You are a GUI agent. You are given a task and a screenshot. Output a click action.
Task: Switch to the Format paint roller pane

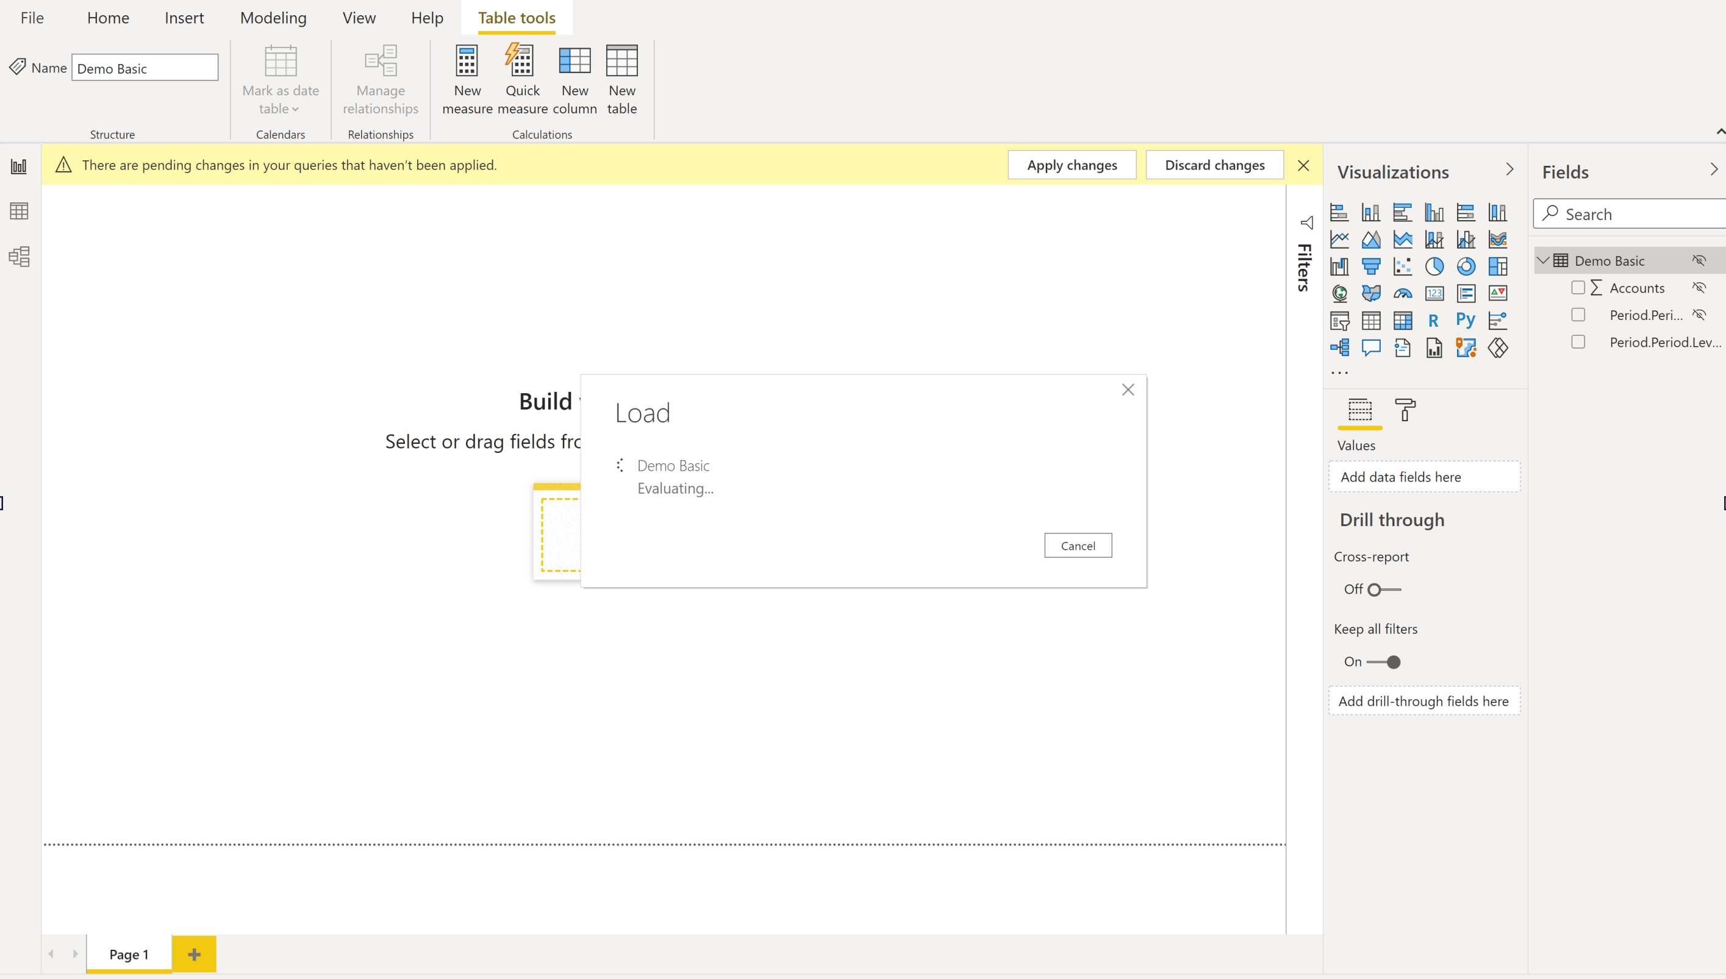pos(1405,410)
